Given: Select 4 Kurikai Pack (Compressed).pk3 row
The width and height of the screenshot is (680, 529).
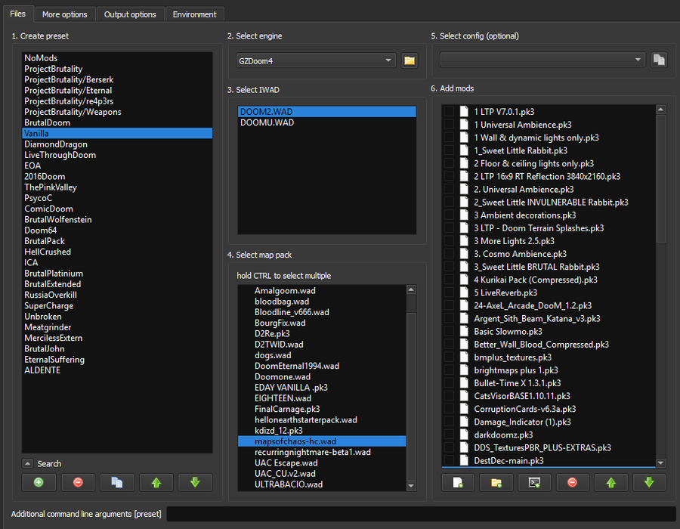Looking at the screenshot, I should coord(549,280).
